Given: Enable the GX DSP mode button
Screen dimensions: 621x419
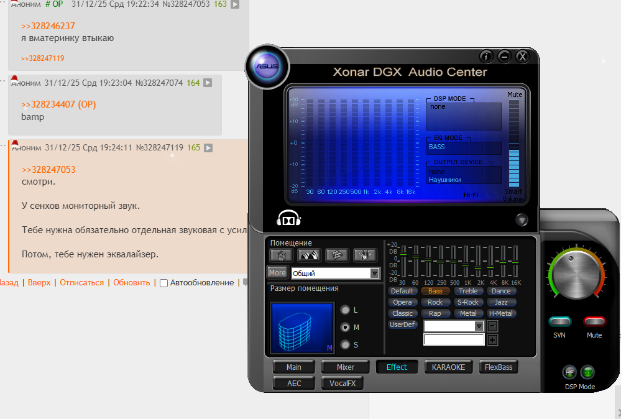Looking at the screenshot, I should (587, 372).
